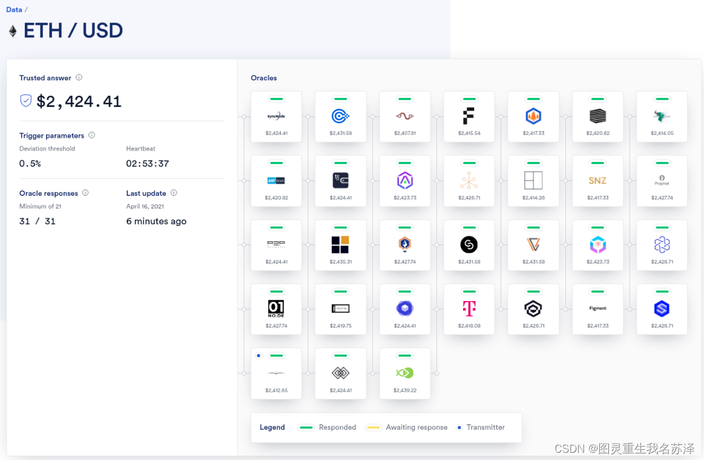Viewport: 704px width, 460px height.
Task: Select the colorful cube logo oracle
Action: coord(597,244)
